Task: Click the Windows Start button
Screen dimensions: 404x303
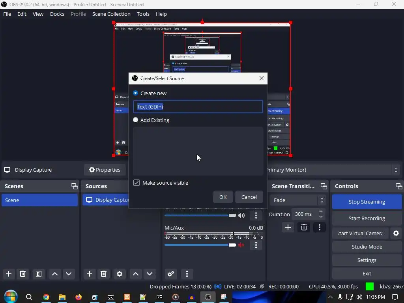Action: 11,297
